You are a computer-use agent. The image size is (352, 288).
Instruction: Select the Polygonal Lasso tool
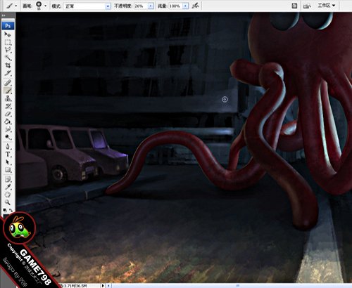(x=8, y=50)
